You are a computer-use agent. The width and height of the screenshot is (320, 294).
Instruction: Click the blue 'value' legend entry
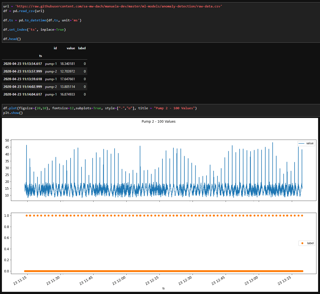click(306, 143)
